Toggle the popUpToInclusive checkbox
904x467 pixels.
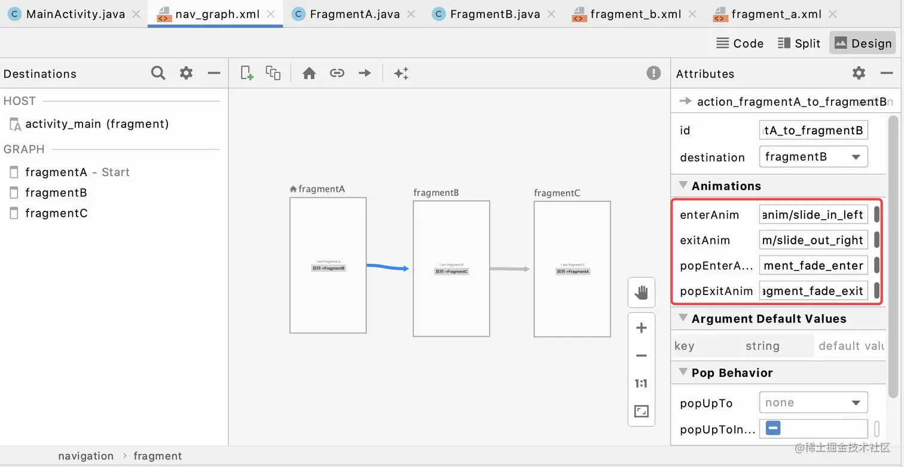(x=773, y=428)
